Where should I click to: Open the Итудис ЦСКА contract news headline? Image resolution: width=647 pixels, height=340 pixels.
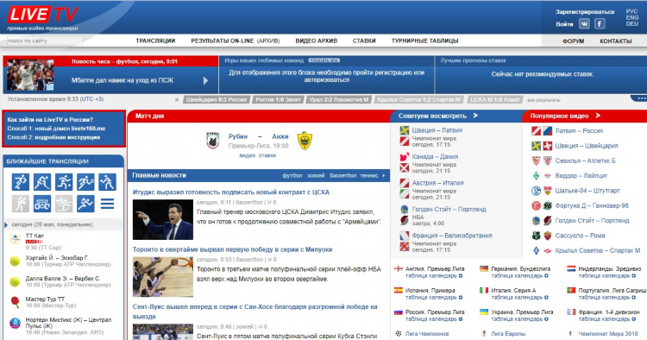231,192
